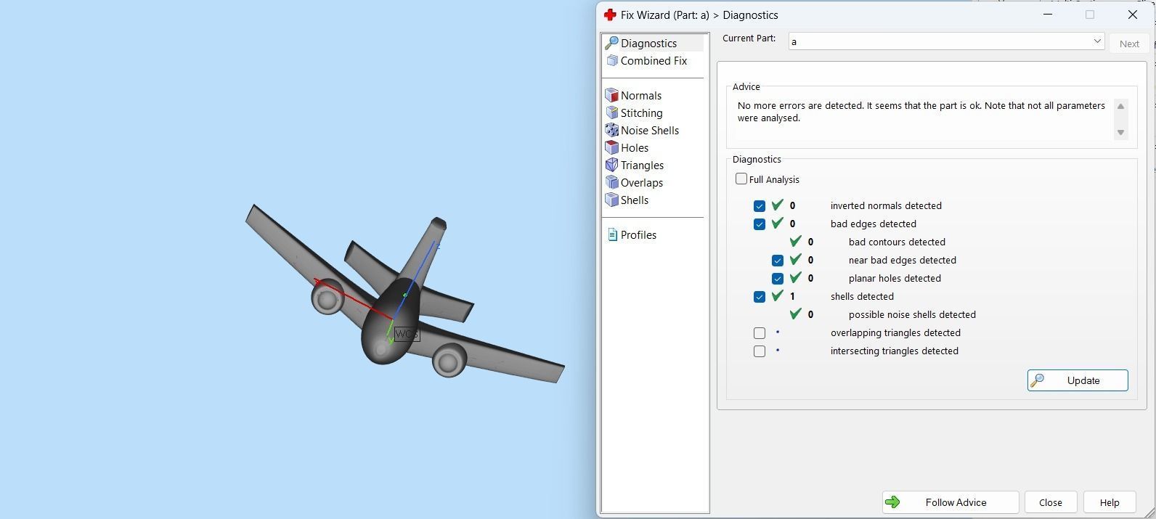Image resolution: width=1156 pixels, height=519 pixels.
Task: Uncheck the near bad edges detected checkbox
Action: click(778, 261)
